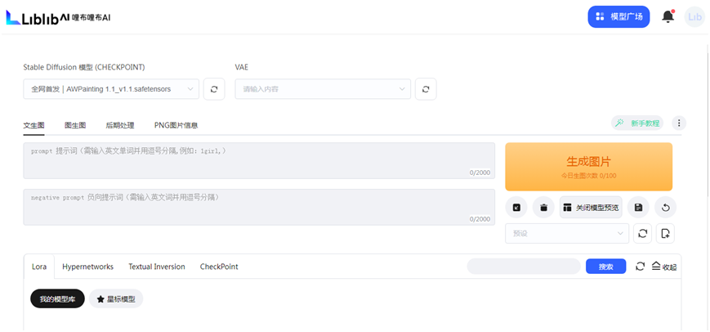Click the trash icon to clear prompts
The image size is (710, 332).
[543, 208]
